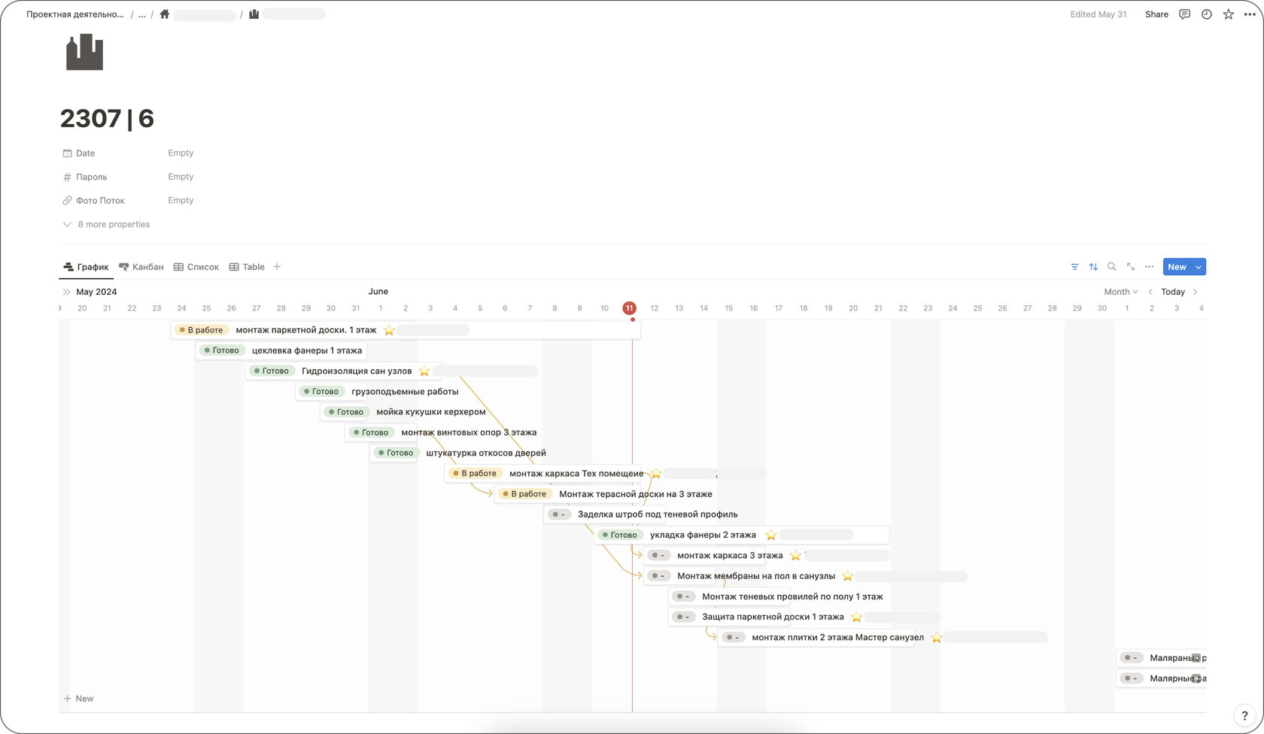Viewport: 1264px width, 734px height.
Task: Click the empty Пароль property field
Action: (x=181, y=177)
